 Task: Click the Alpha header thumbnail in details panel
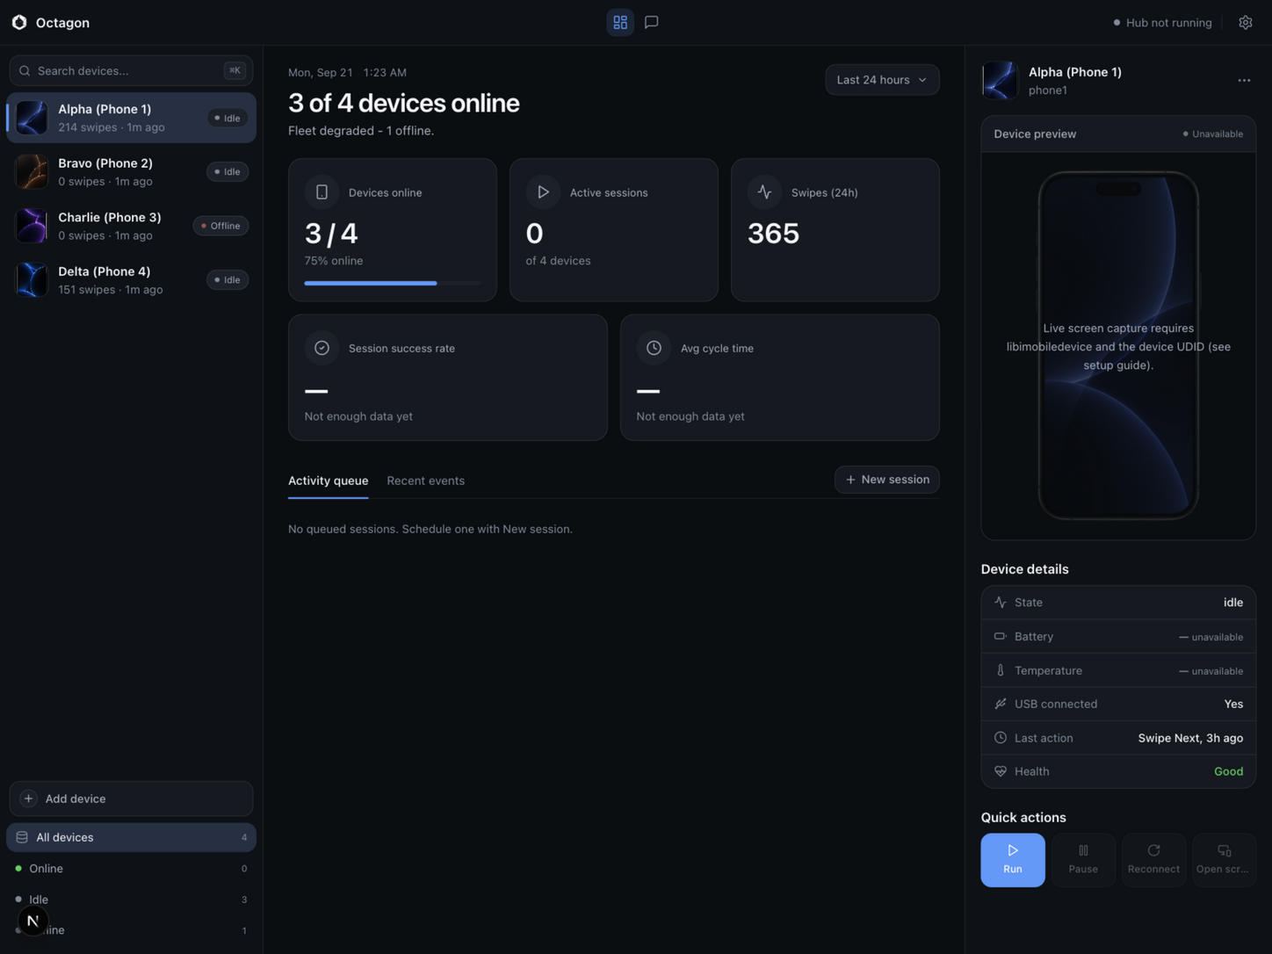pos(1000,81)
